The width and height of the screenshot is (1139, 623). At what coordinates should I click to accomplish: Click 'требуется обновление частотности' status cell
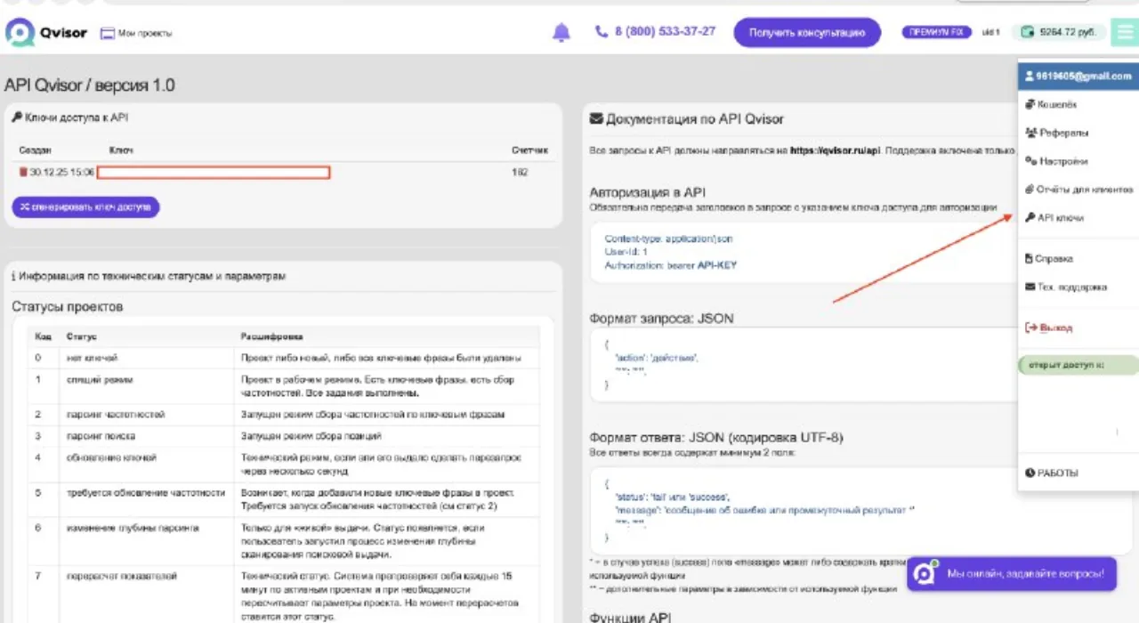click(146, 492)
